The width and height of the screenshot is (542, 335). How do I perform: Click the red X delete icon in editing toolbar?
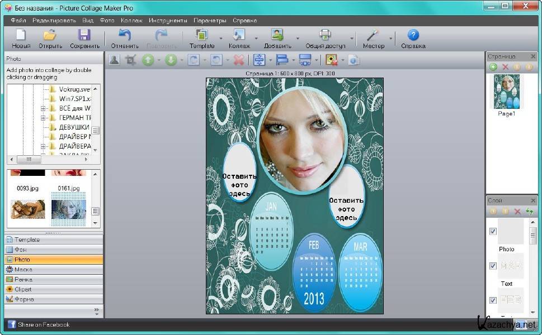[239, 60]
